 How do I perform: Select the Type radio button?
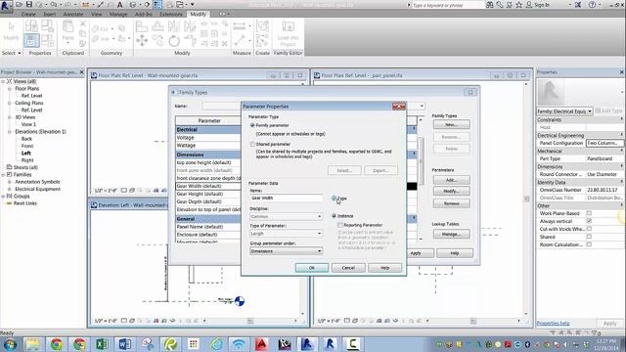pos(335,198)
